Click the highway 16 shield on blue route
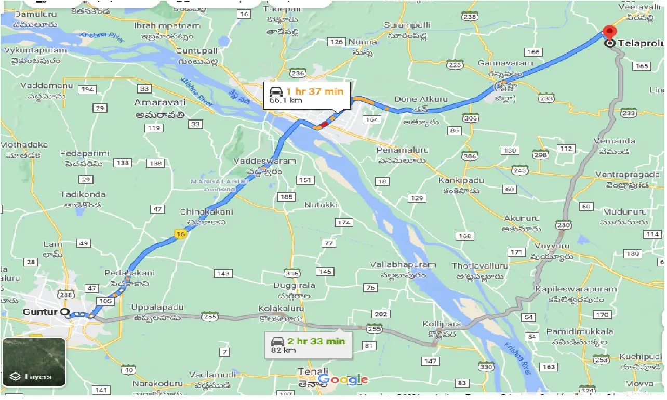 pos(180,235)
